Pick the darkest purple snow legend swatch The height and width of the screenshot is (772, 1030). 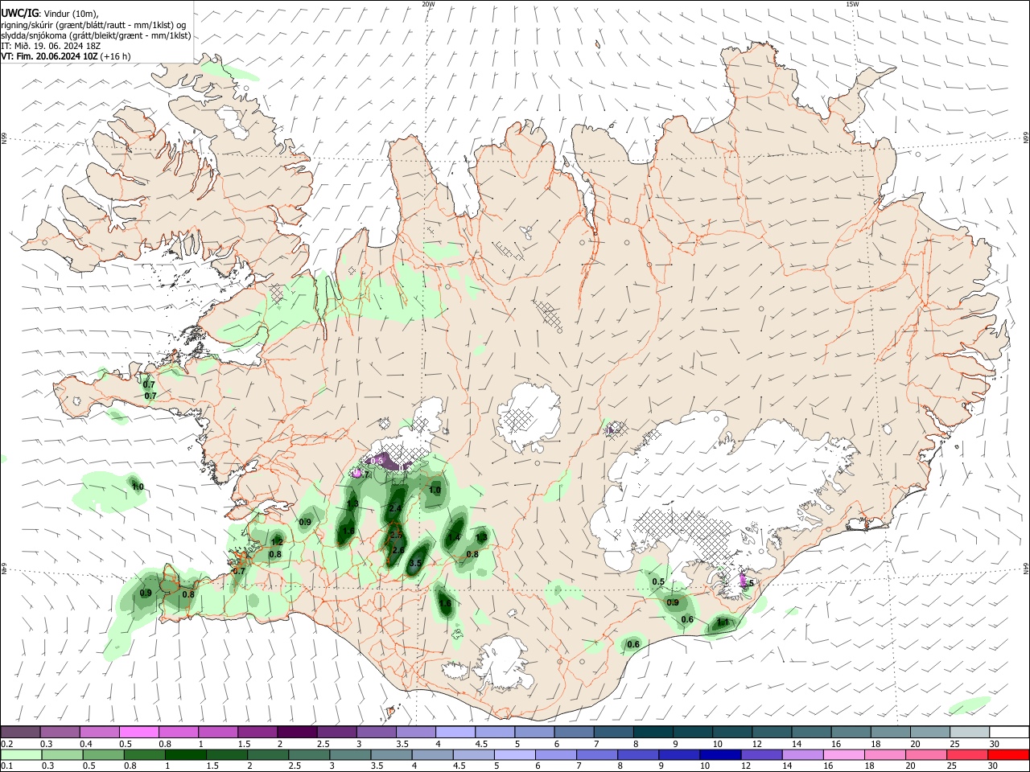[x=297, y=732]
